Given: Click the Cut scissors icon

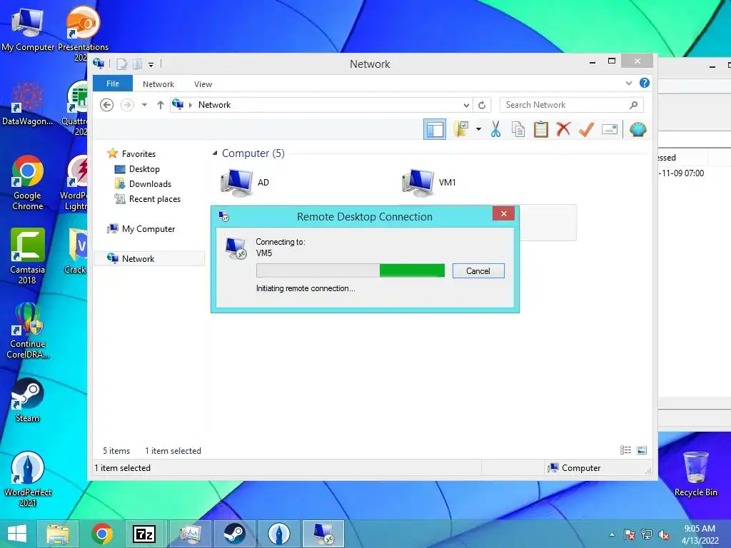Looking at the screenshot, I should click(495, 129).
